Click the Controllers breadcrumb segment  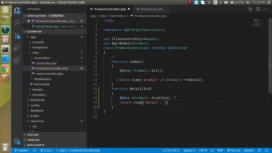(x=118, y=16)
